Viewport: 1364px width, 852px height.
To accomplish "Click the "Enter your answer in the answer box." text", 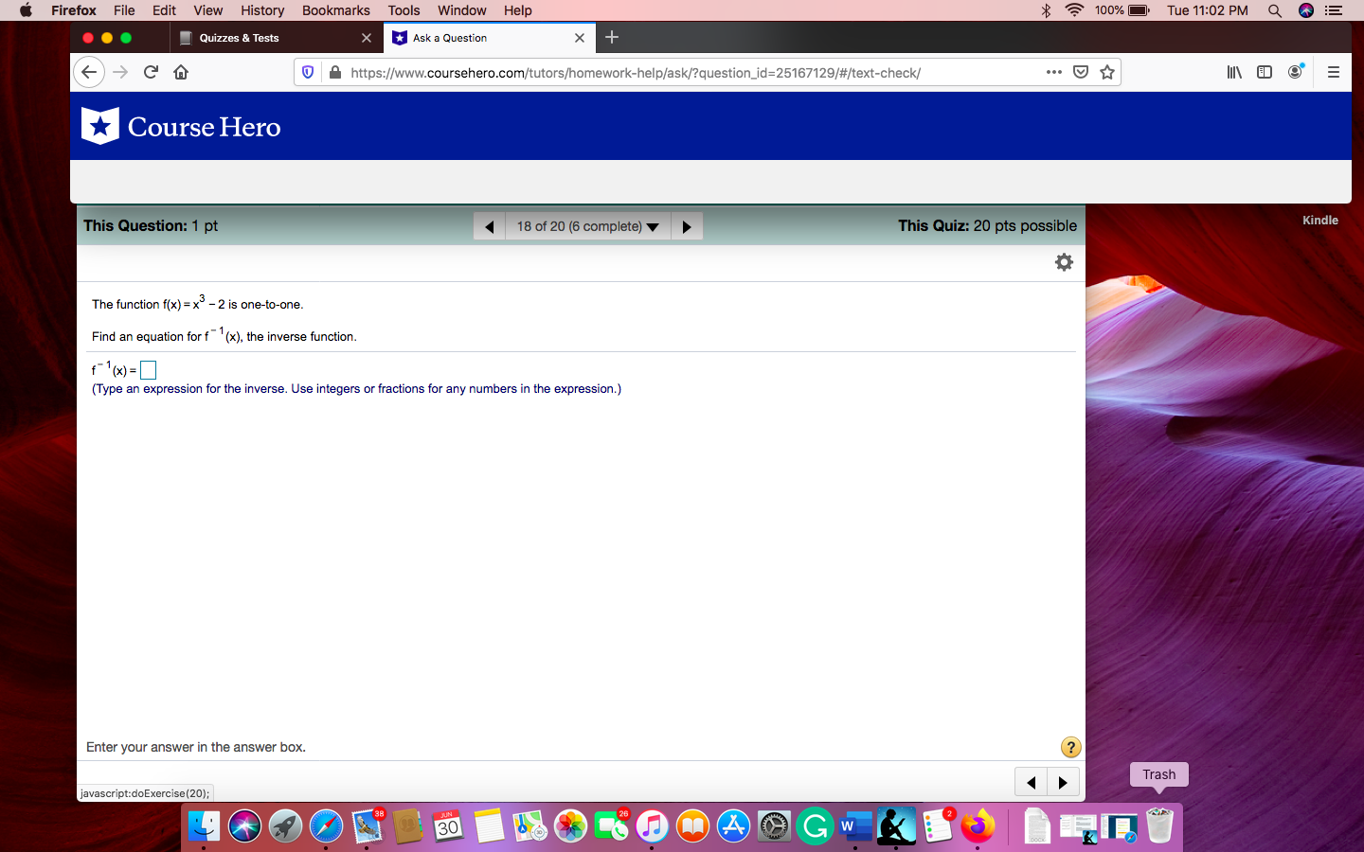I will [196, 747].
